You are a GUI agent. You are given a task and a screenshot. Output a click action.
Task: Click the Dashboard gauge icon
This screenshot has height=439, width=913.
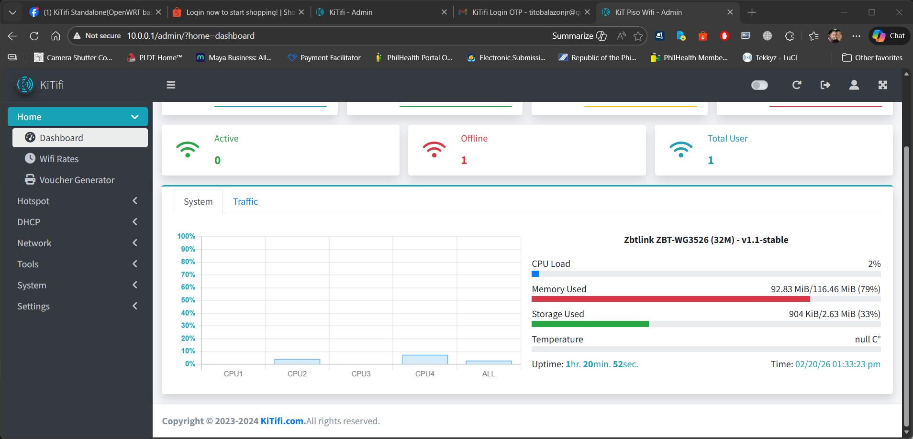click(30, 137)
